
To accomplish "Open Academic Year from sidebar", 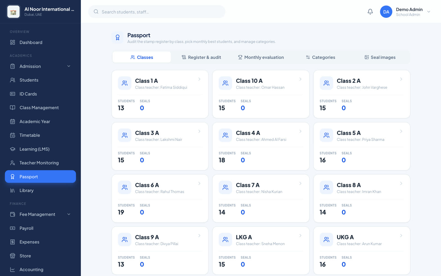I will tap(40, 121).
